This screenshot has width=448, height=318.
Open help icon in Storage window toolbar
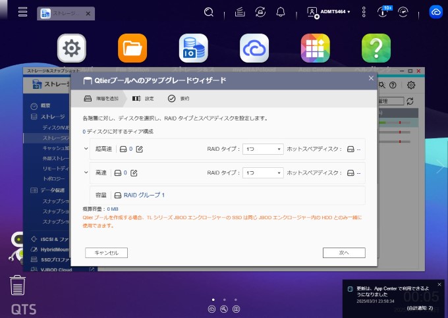pyautogui.click(x=393, y=85)
